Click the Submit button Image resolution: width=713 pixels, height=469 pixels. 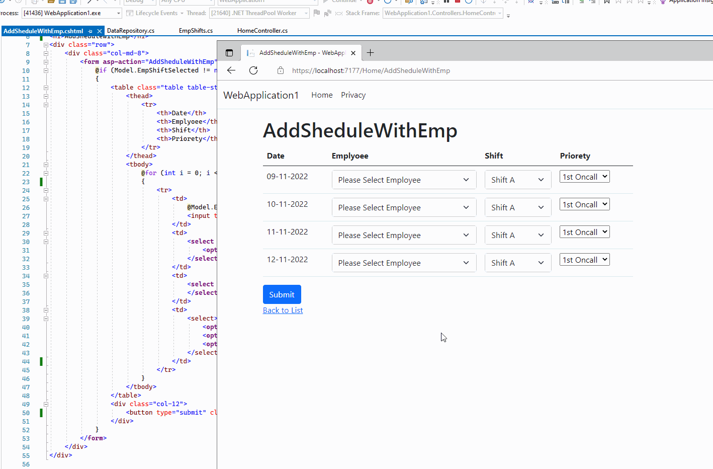(282, 294)
